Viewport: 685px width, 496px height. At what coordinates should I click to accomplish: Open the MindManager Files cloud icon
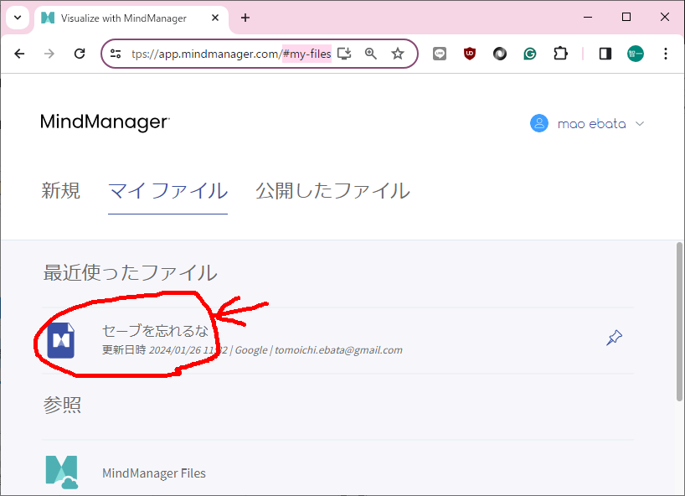pyautogui.click(x=61, y=472)
